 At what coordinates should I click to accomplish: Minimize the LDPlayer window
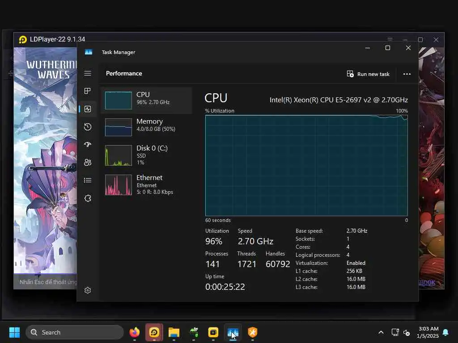click(405, 39)
